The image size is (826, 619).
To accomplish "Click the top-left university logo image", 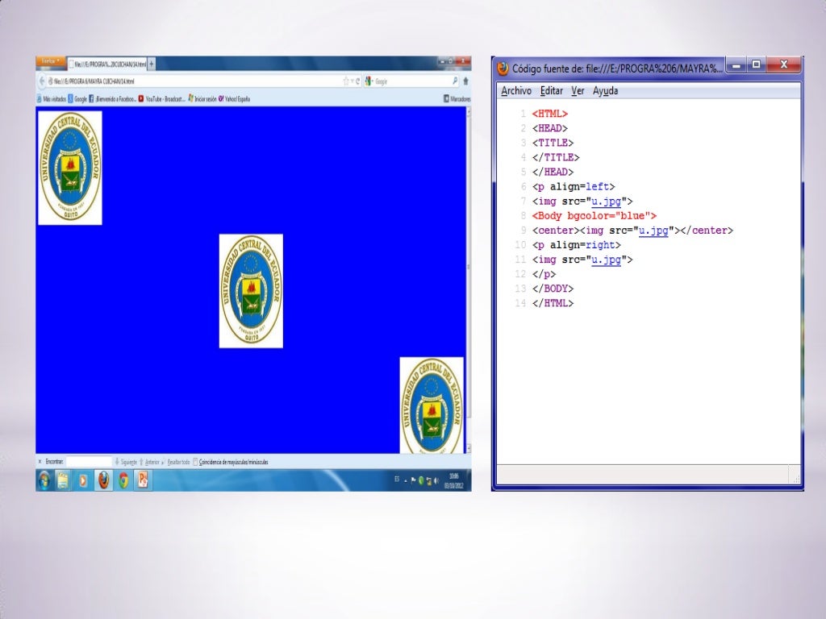I will [x=70, y=168].
